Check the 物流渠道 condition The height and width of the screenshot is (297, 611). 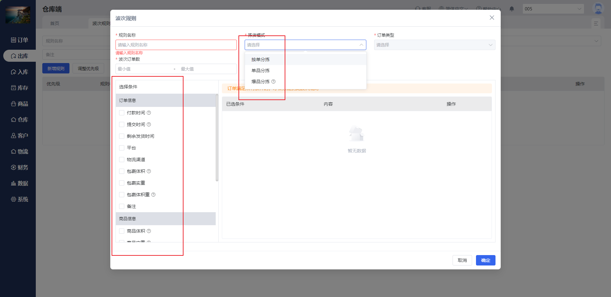pyautogui.click(x=122, y=160)
